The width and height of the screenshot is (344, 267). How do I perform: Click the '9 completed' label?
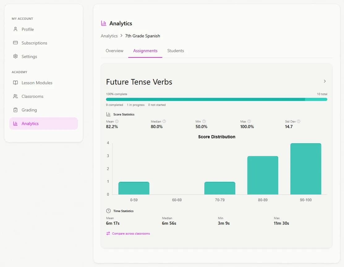tap(115, 105)
